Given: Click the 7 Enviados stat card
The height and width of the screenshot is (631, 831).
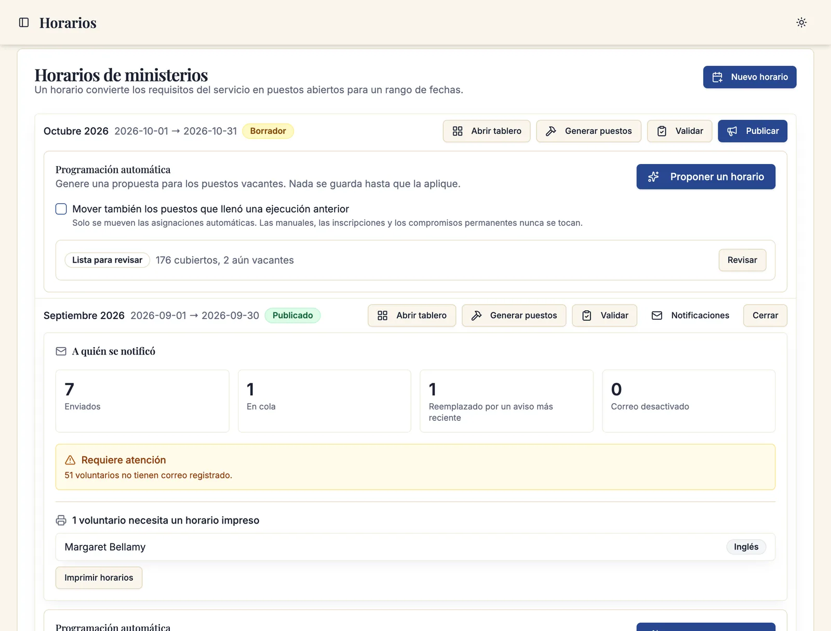Looking at the screenshot, I should pyautogui.click(x=142, y=401).
